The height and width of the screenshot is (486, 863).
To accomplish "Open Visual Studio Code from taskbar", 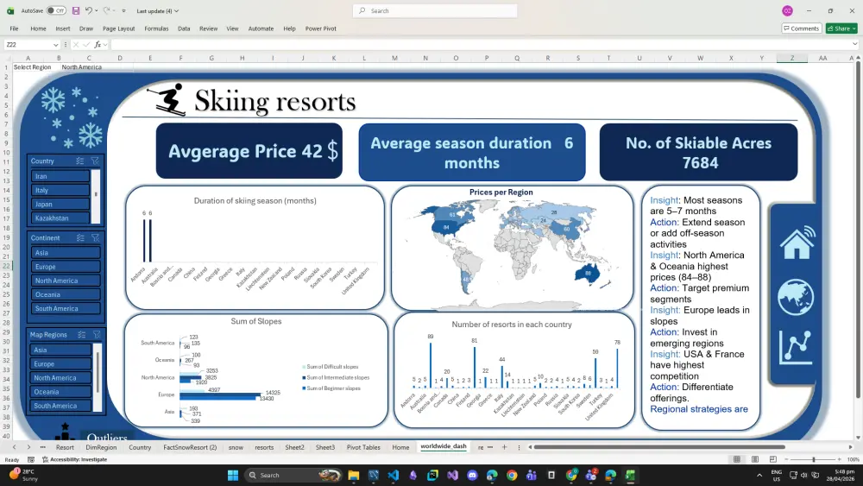I will click(x=393, y=475).
